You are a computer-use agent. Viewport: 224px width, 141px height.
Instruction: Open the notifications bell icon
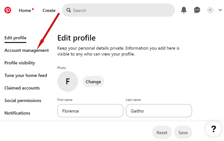(184, 10)
